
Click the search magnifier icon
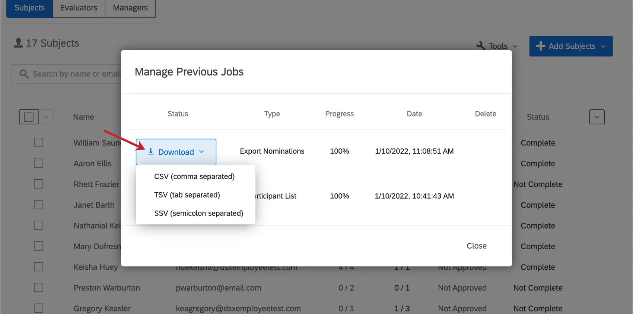click(x=24, y=74)
